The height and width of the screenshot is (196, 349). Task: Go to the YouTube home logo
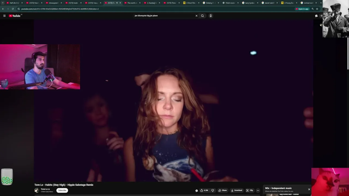15,16
